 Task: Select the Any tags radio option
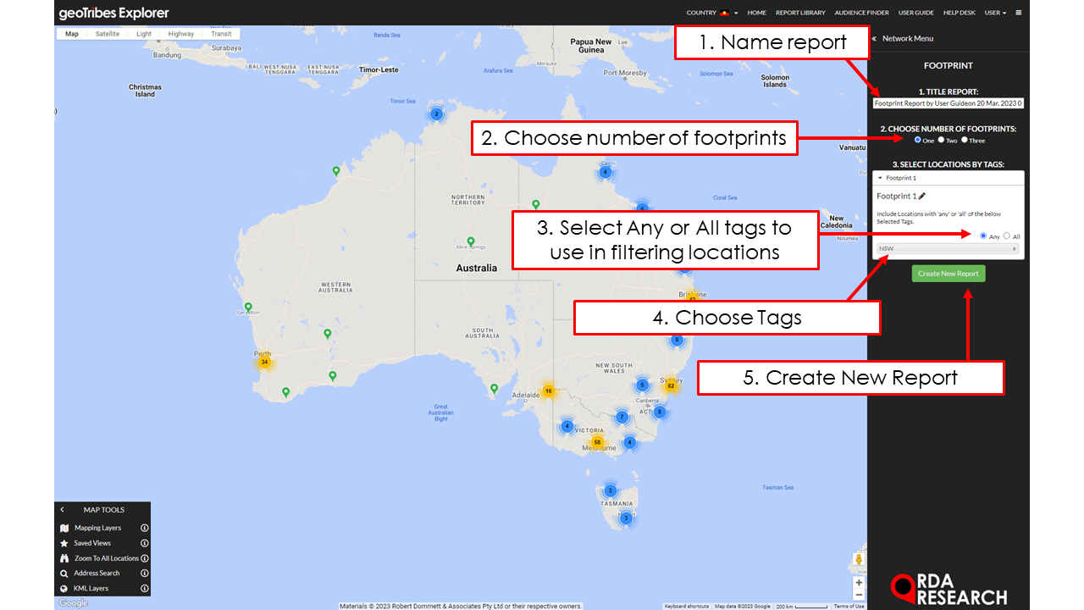coord(983,236)
